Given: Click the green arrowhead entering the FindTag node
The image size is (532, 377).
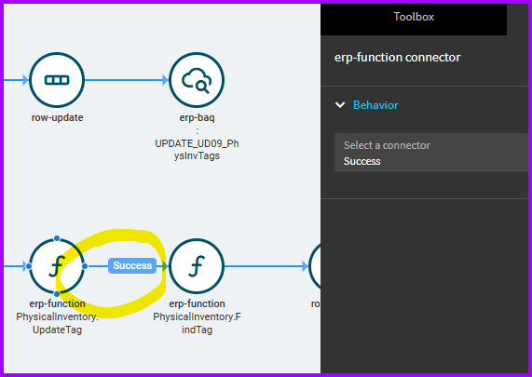Looking at the screenshot, I should coord(165,266).
